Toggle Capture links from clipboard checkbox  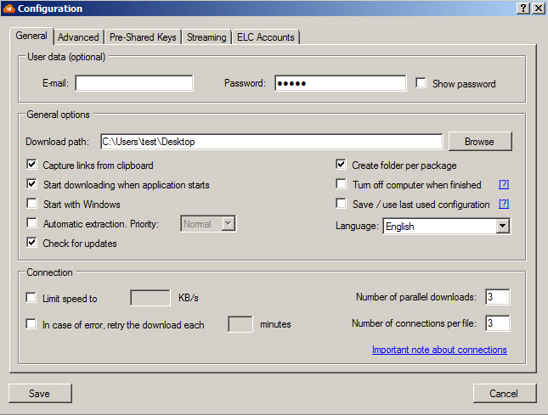point(32,165)
